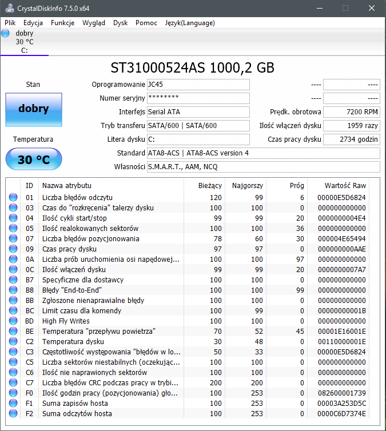Click status orb of attribute C5 row
The width and height of the screenshot is (386, 431).
[x=13, y=362]
